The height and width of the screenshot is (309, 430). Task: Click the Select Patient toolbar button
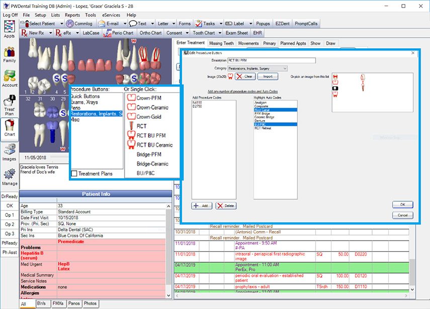(38, 24)
